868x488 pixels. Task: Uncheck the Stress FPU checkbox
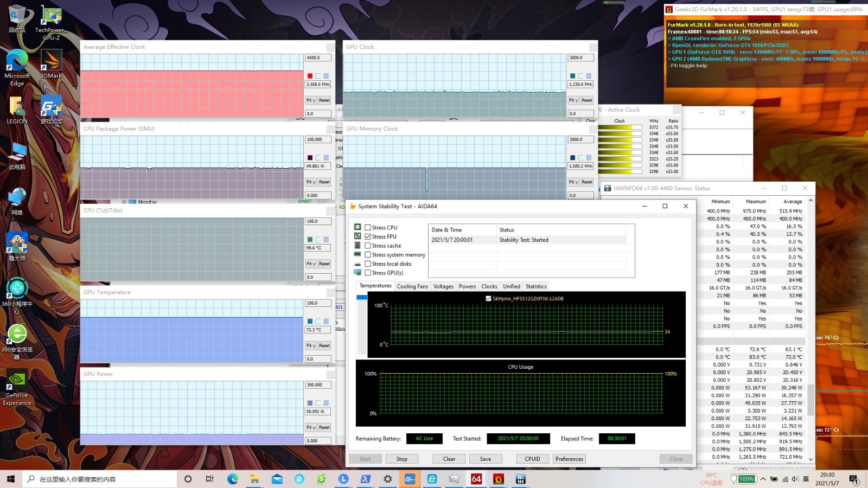(x=368, y=236)
